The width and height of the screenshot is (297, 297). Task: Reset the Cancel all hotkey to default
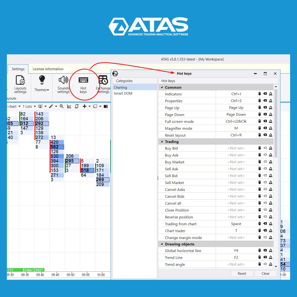[x=271, y=203]
